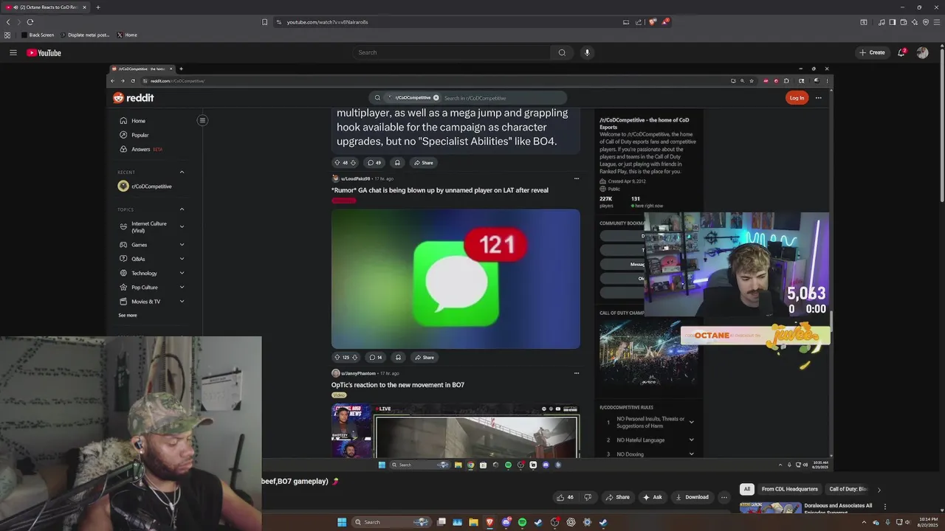
Task: Give an award on the GA chat post
Action: [398, 357]
